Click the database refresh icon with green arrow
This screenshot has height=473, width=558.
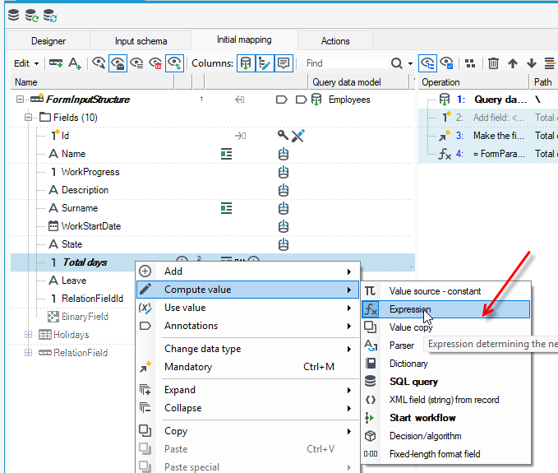pyautogui.click(x=32, y=16)
